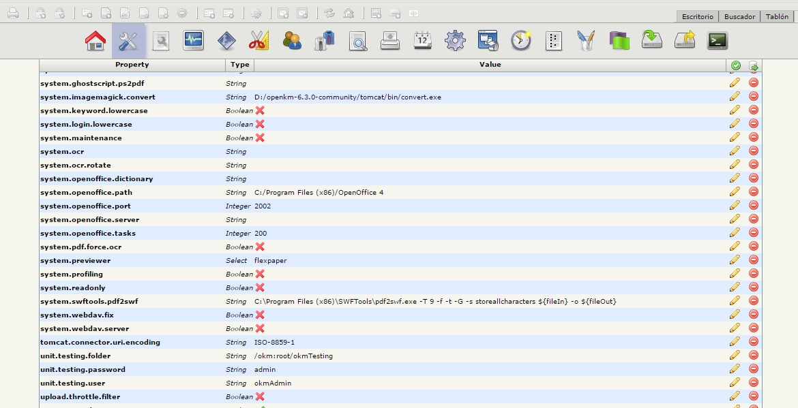The width and height of the screenshot is (798, 408).
Task: Click the Property column header
Action: [x=132, y=65]
